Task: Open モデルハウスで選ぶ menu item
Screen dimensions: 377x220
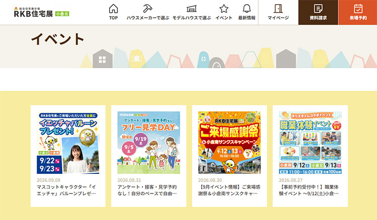Action: [192, 18]
